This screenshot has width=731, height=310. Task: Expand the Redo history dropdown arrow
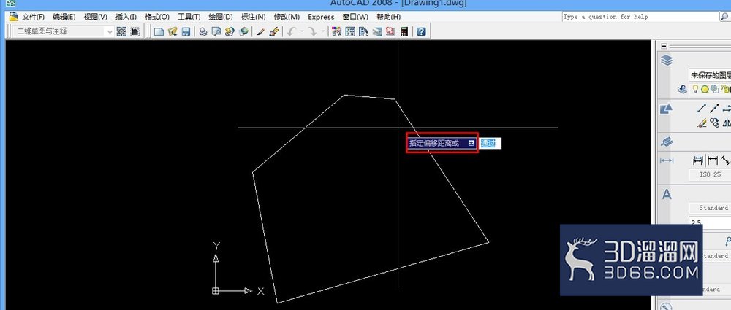(x=322, y=31)
